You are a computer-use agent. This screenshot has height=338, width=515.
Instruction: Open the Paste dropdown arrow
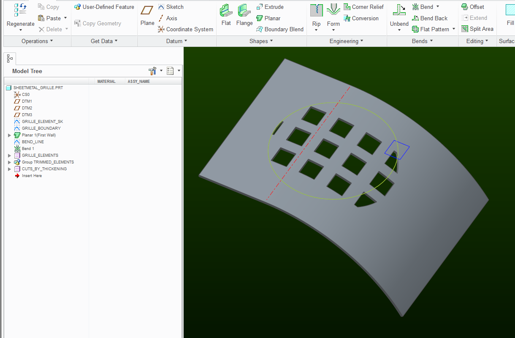[65, 18]
